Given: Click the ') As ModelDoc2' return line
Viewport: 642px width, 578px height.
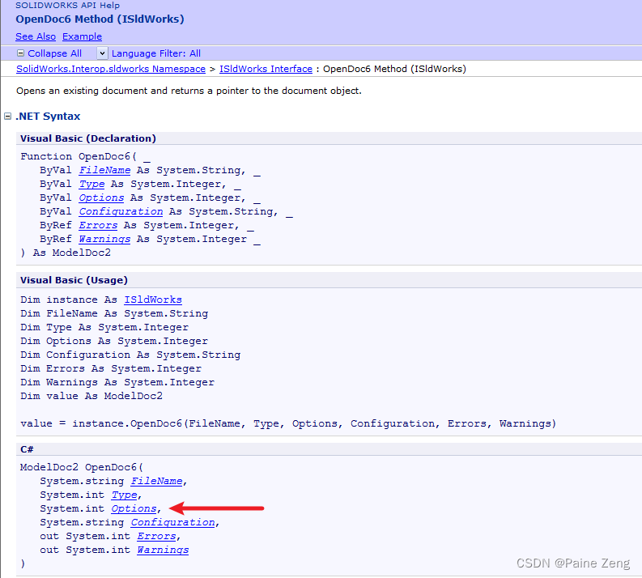Looking at the screenshot, I should coord(66,253).
